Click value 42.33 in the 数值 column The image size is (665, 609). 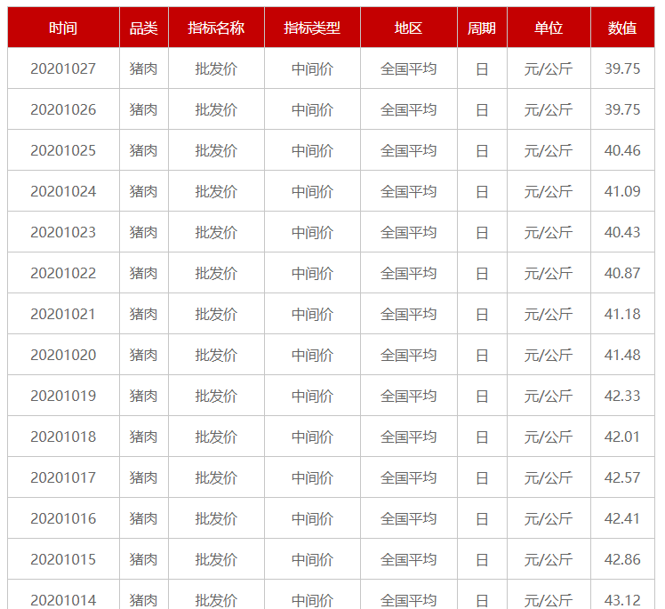pyautogui.click(x=622, y=397)
